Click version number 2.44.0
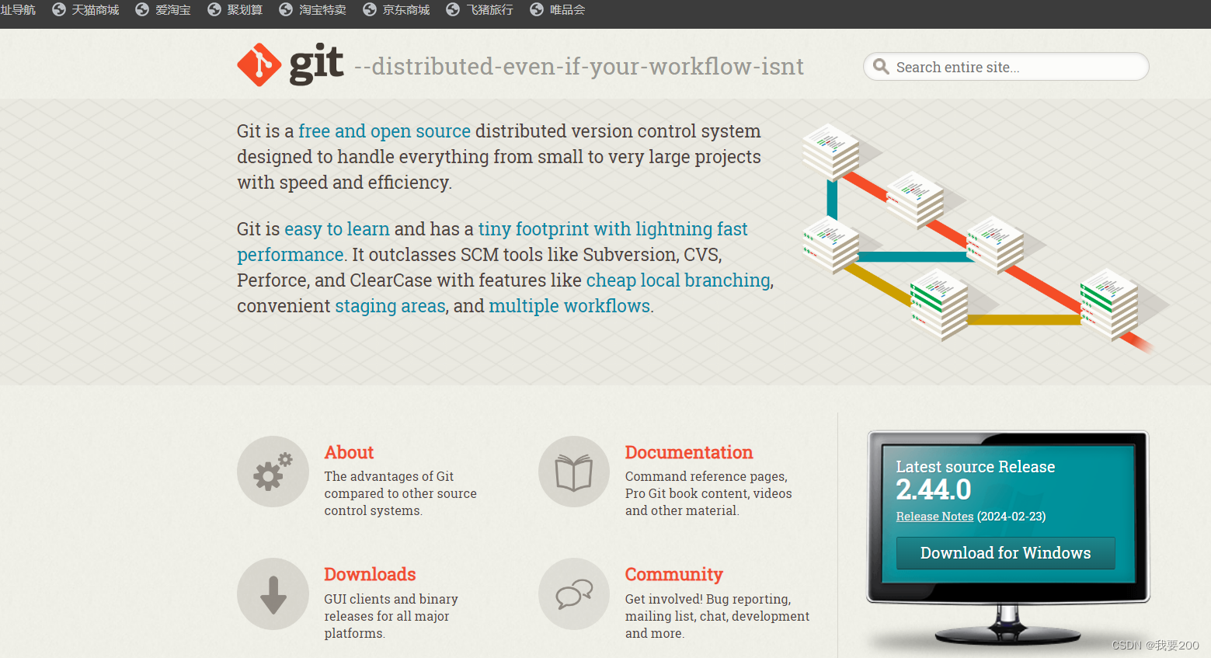 coord(934,490)
